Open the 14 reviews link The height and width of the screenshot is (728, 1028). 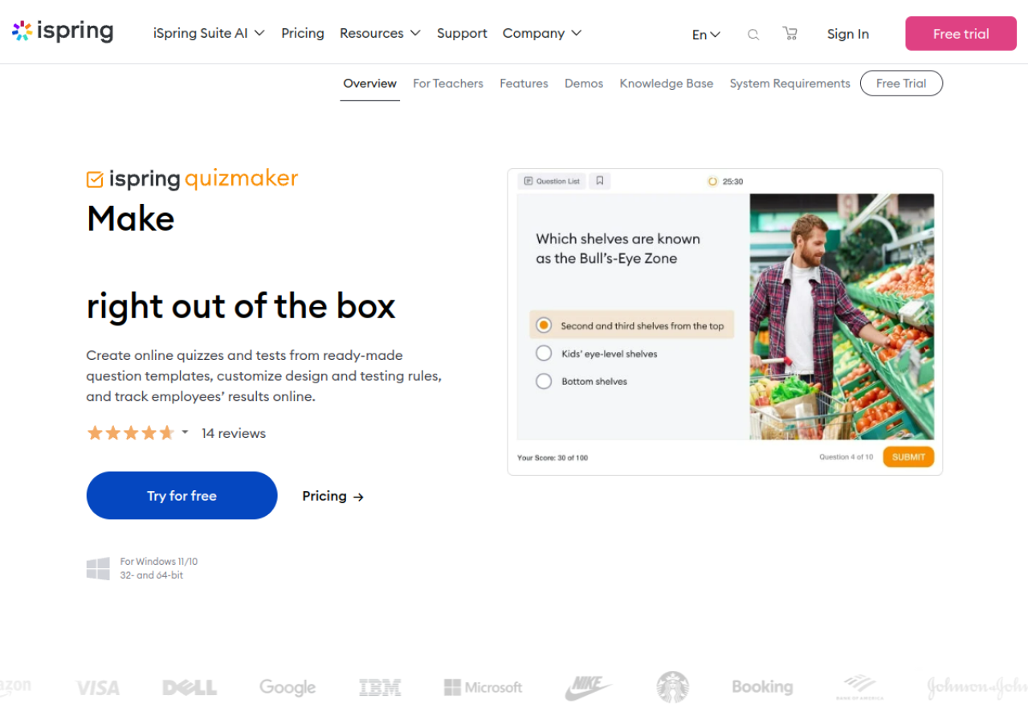coord(234,433)
